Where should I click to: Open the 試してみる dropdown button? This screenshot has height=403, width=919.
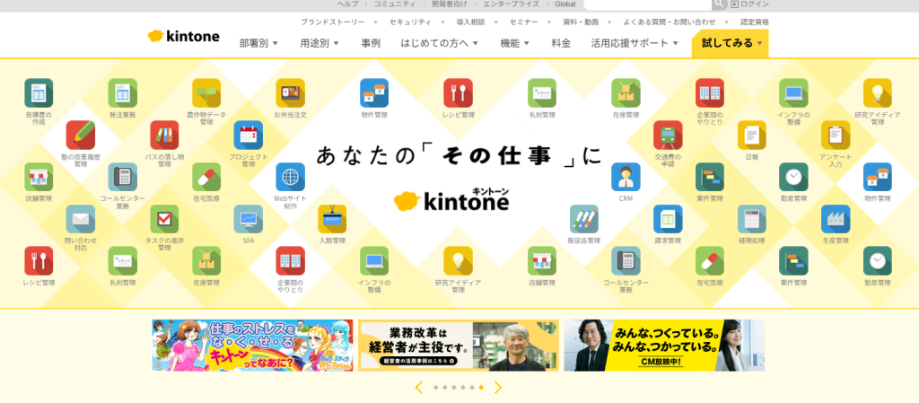(730, 43)
